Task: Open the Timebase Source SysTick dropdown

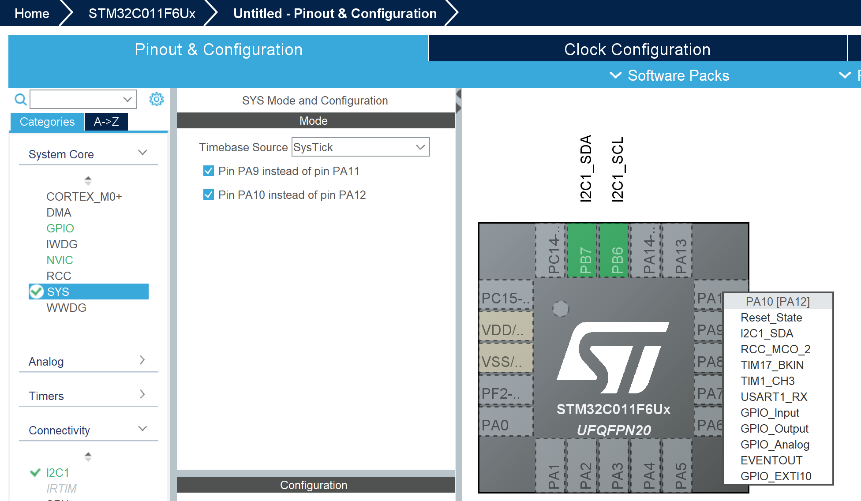Action: [419, 147]
